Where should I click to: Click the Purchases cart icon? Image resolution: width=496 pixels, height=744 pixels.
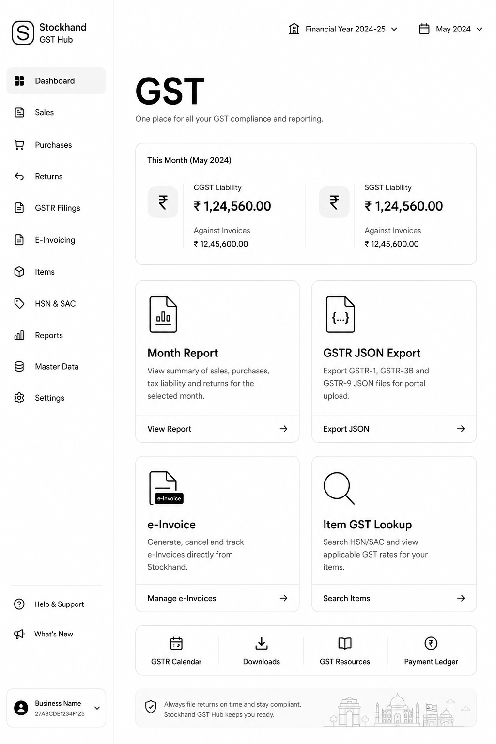[x=19, y=145]
